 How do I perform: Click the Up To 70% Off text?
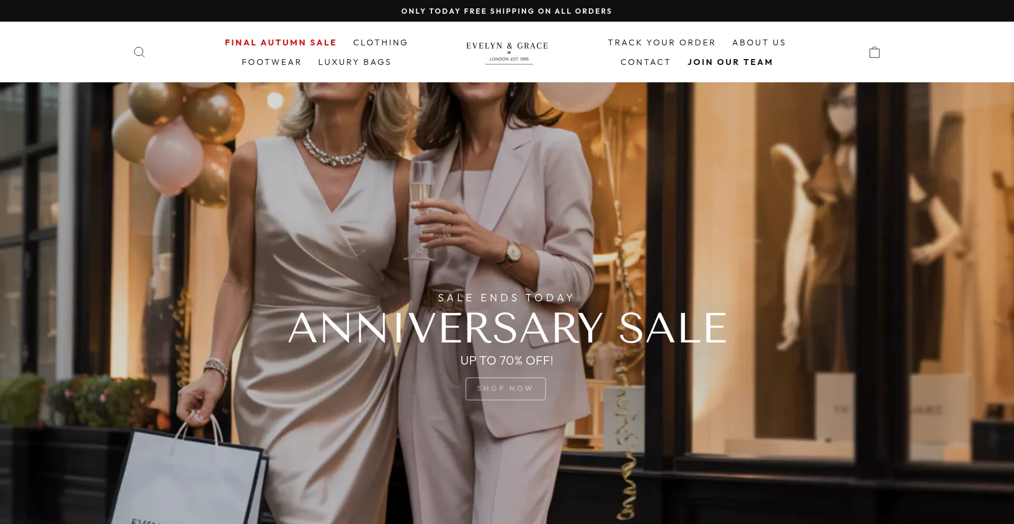pos(507,361)
